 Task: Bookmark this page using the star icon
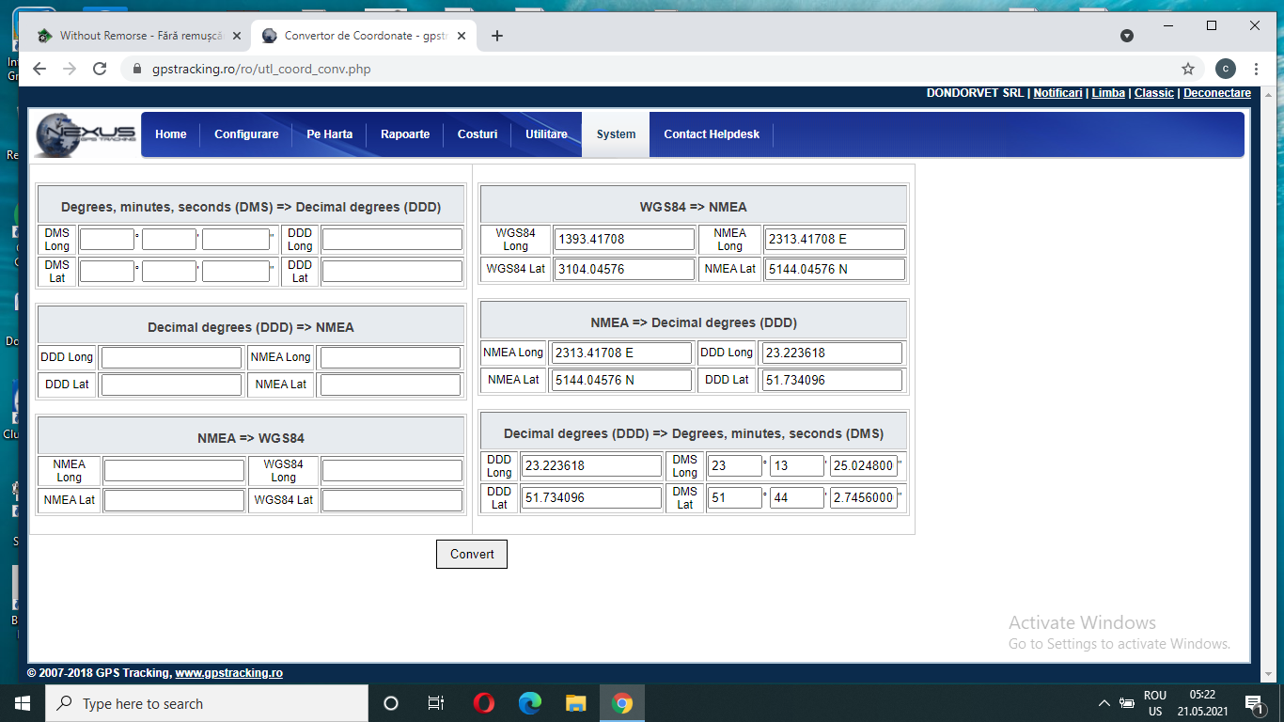coord(1188,69)
